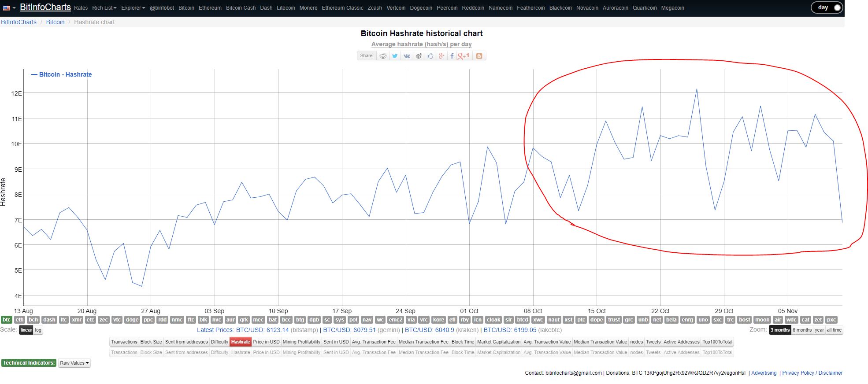
Task: Set zoom to 3 months
Action: tap(780, 330)
